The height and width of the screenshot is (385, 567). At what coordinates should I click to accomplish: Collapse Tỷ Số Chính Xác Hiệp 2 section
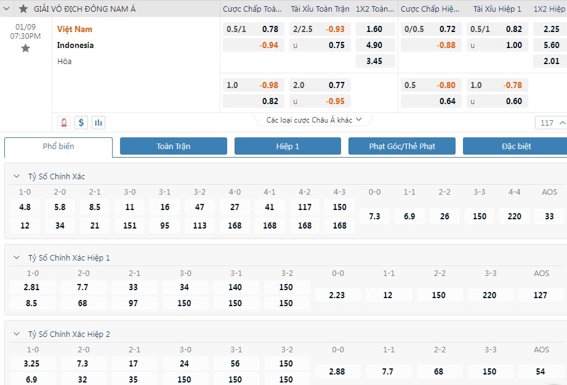pyautogui.click(x=17, y=334)
